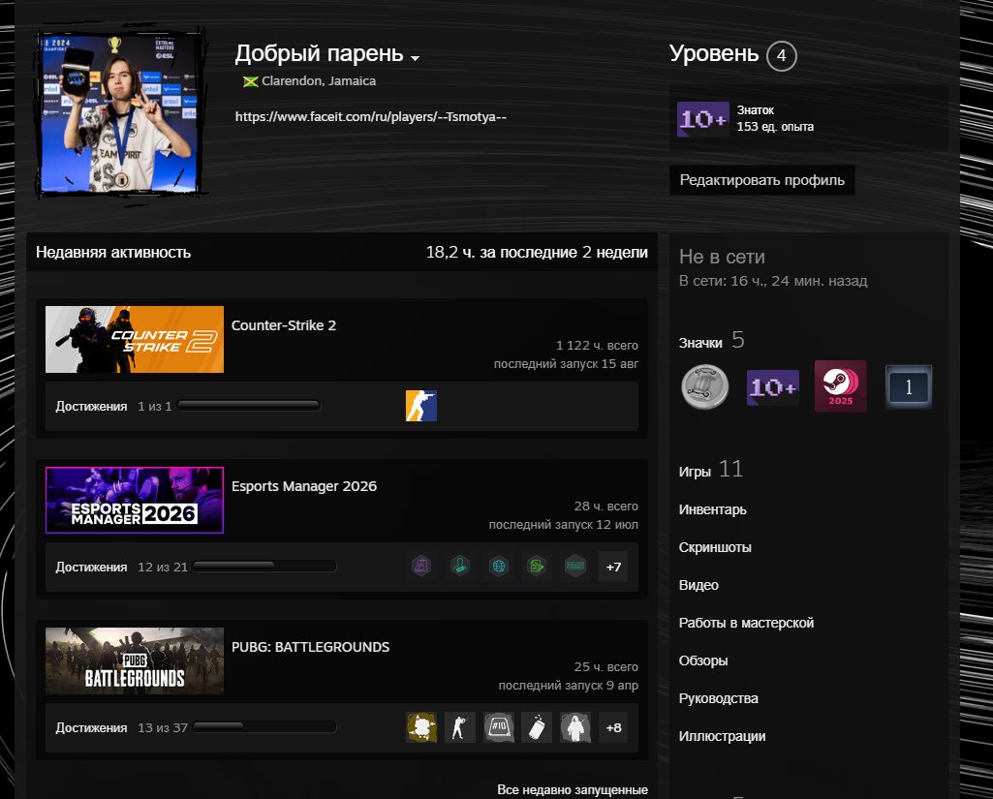Open the Counter-Strike 2 title link

click(x=284, y=325)
